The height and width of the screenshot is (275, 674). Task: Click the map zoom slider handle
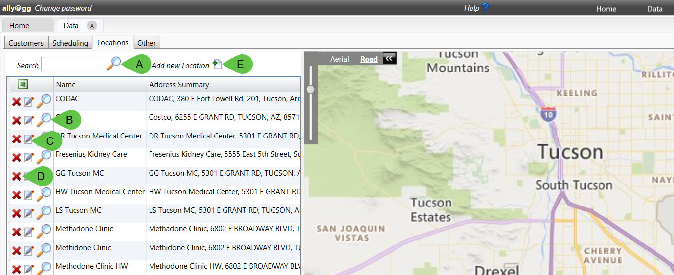[x=311, y=89]
